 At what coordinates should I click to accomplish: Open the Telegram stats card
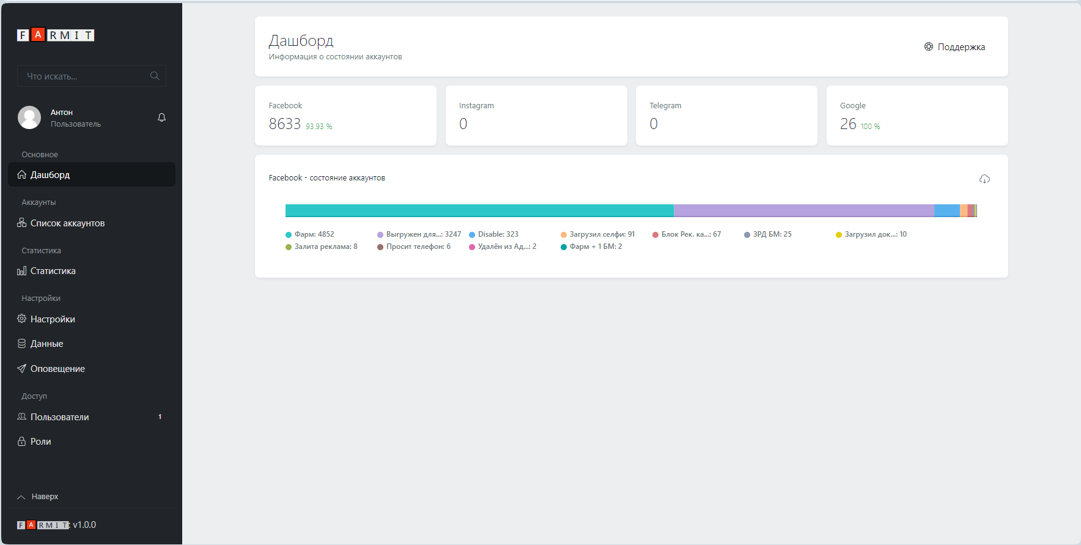pyautogui.click(x=726, y=116)
